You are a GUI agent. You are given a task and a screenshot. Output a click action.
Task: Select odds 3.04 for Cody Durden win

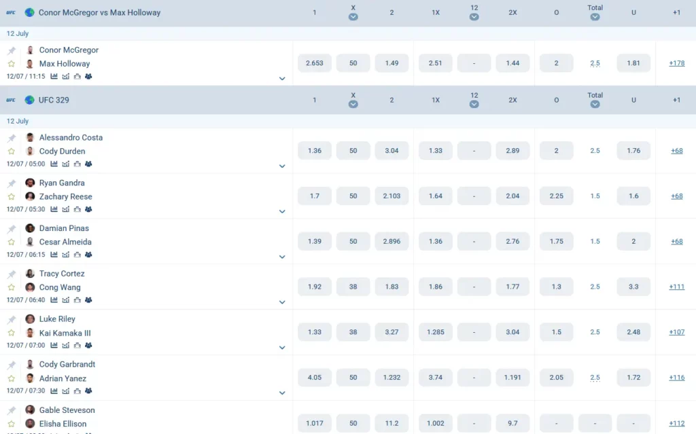[x=391, y=150]
